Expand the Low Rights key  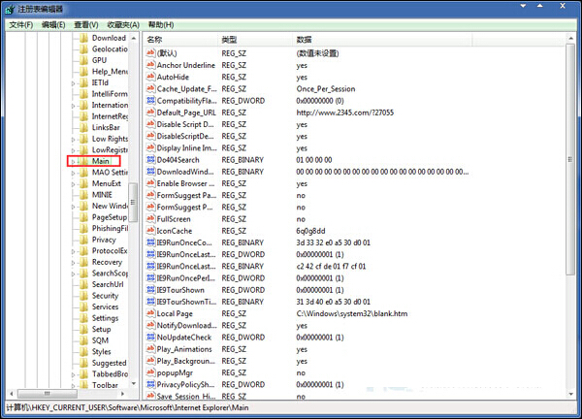[x=74, y=139]
